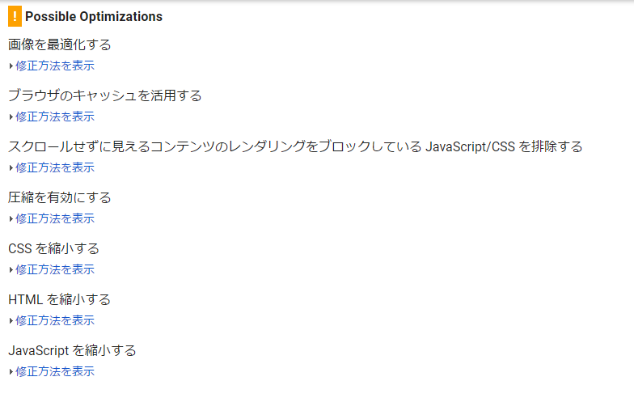Open 修正方法を表示 link for 圧縮を有効にする
This screenshot has height=398, width=634.
tap(55, 218)
